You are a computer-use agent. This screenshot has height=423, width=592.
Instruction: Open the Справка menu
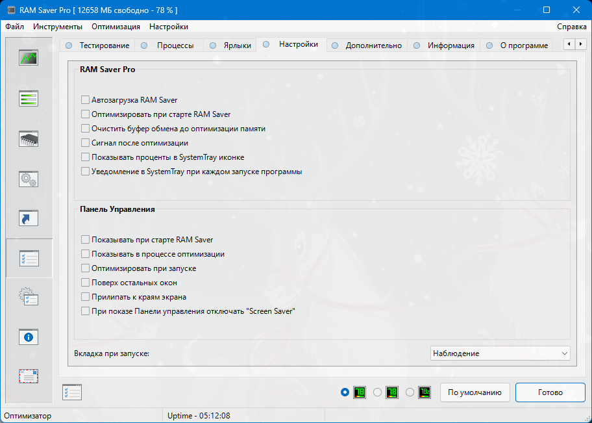coord(571,27)
